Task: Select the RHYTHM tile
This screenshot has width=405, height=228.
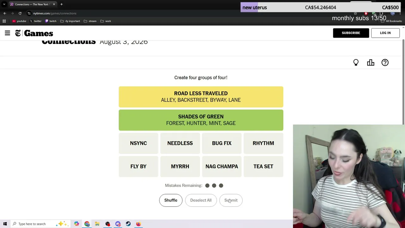Action: click(263, 143)
